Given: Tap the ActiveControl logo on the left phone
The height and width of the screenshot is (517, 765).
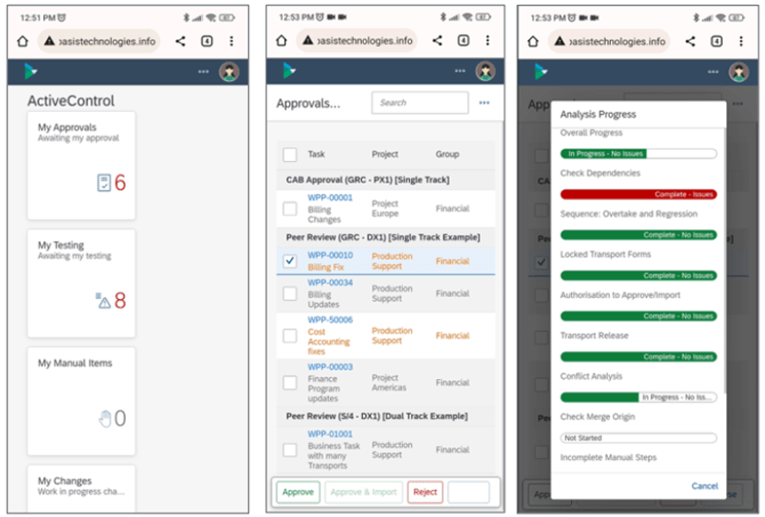Looking at the screenshot, I should pyautogui.click(x=30, y=72).
